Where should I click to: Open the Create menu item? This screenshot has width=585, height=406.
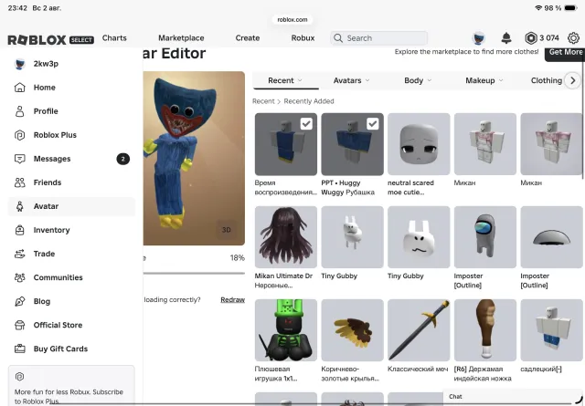[248, 38]
